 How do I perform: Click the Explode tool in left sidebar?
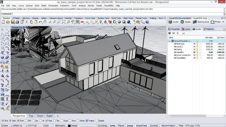[7, 67]
